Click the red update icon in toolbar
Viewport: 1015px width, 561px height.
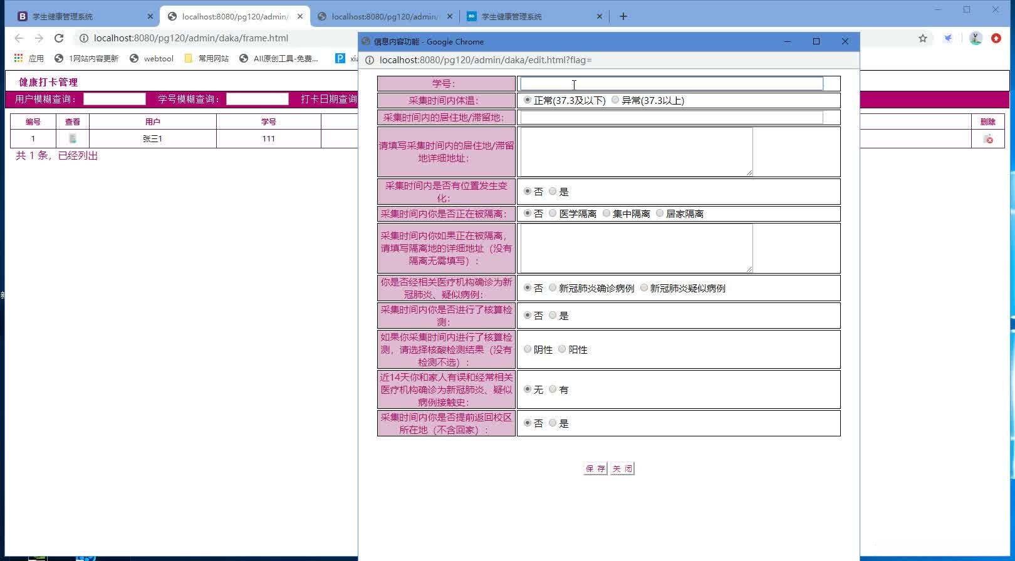pos(996,38)
